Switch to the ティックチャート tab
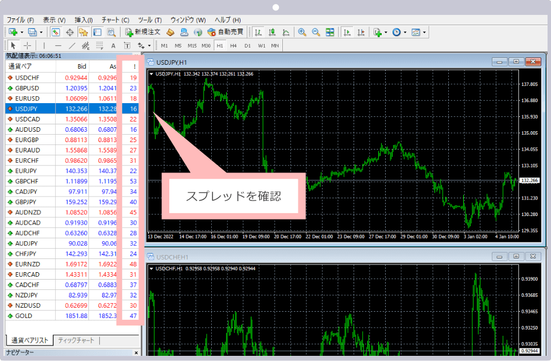This screenshot has width=551, height=361. [76, 340]
